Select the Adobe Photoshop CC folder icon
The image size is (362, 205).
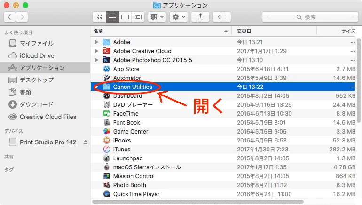pos(107,60)
